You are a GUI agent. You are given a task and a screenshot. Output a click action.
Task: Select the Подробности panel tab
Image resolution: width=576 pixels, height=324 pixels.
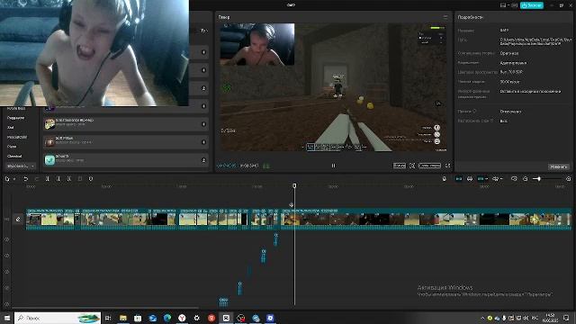point(470,17)
